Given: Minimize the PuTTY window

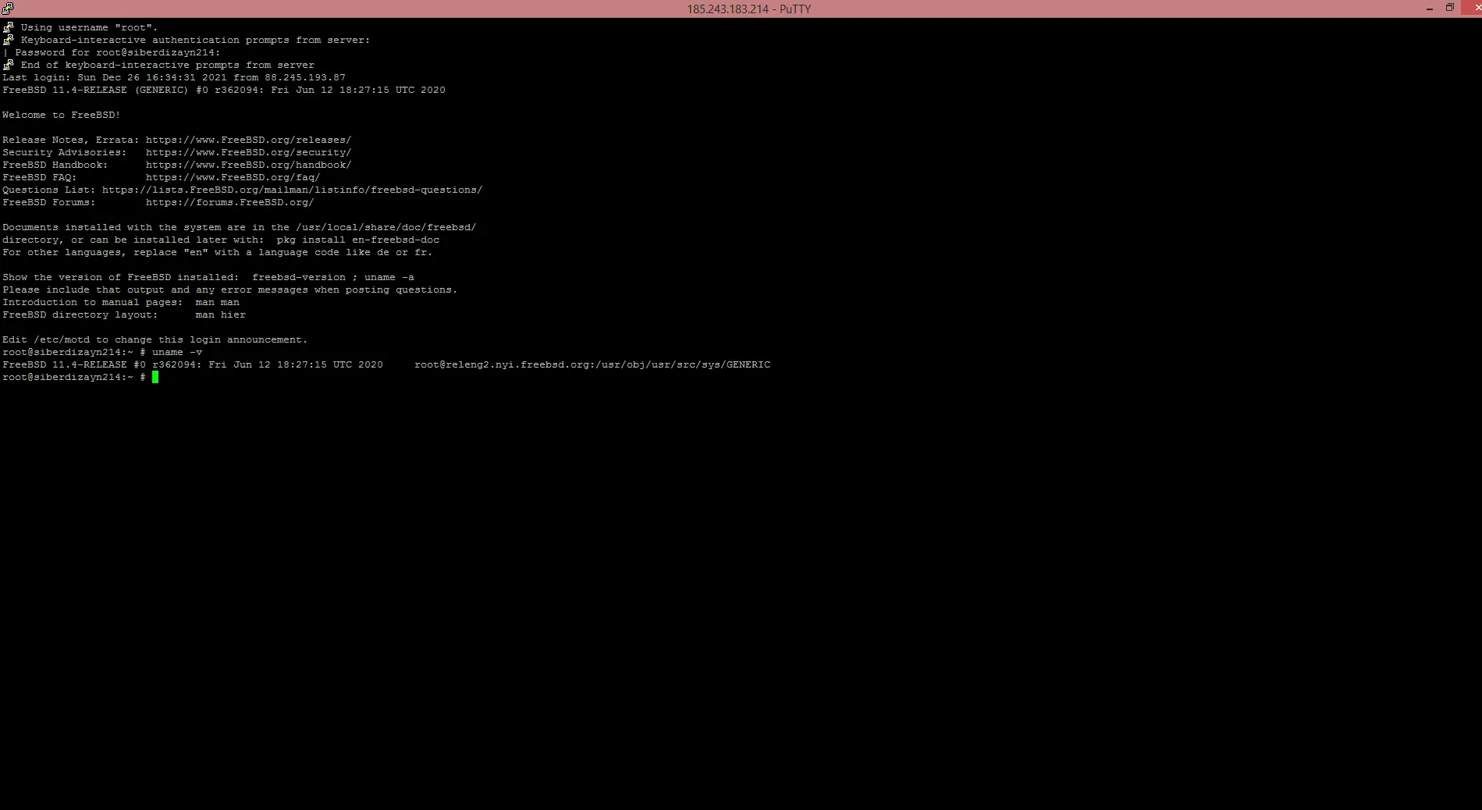Looking at the screenshot, I should tap(1430, 9).
